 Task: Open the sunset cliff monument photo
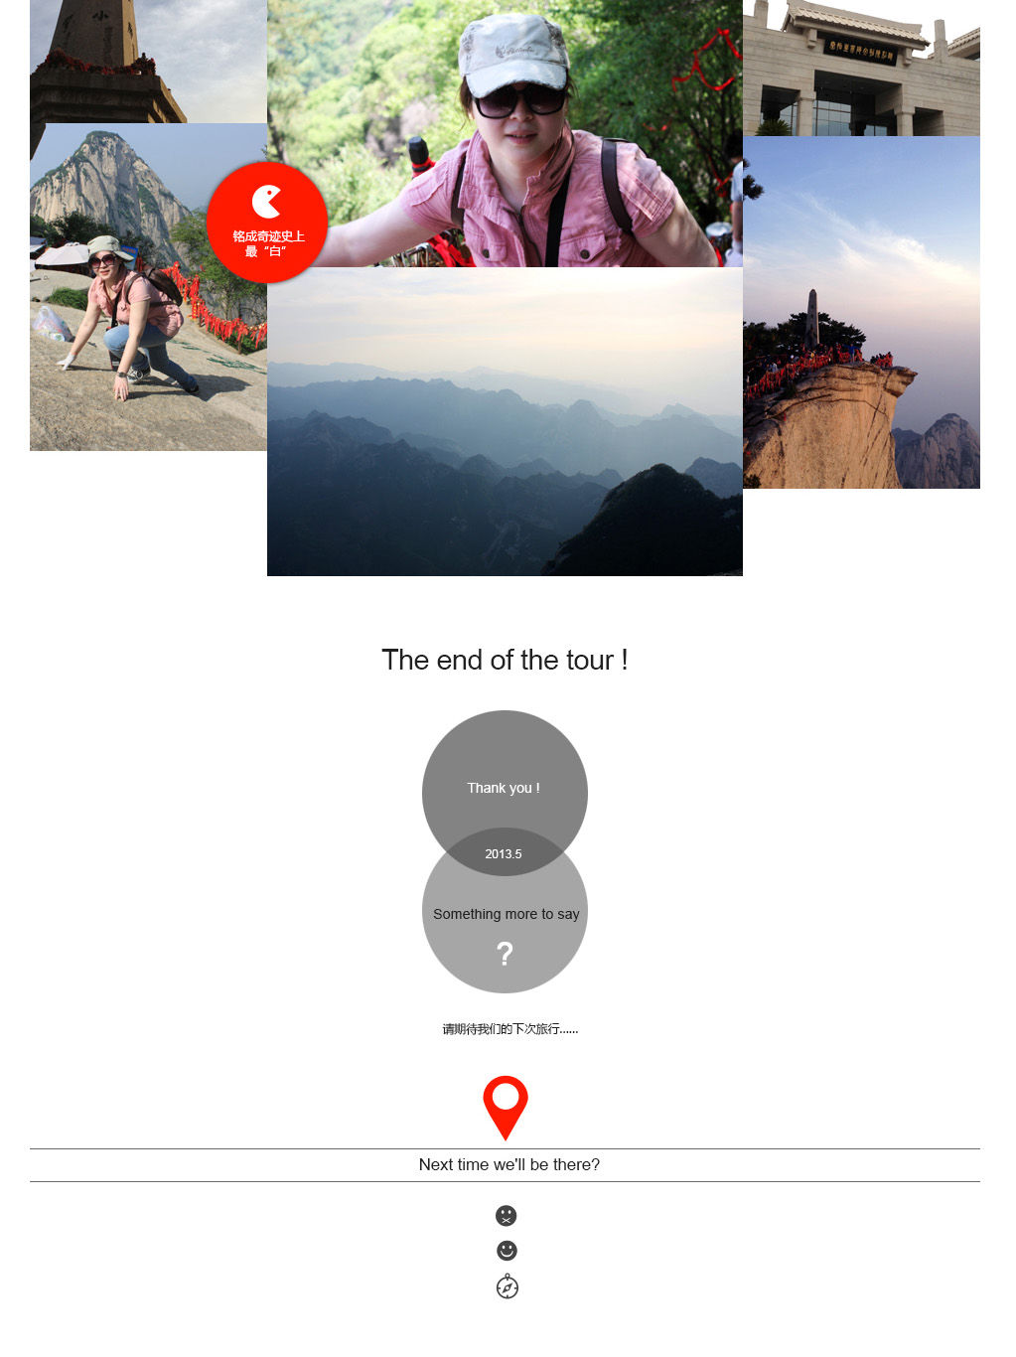coord(861,312)
